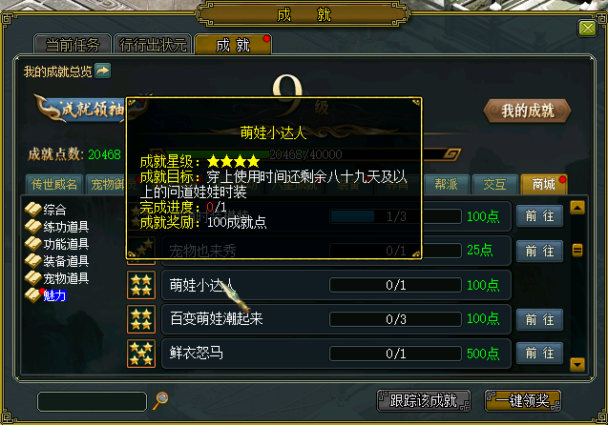
Task: Click the scroll down arrow of list
Action: click(x=577, y=364)
